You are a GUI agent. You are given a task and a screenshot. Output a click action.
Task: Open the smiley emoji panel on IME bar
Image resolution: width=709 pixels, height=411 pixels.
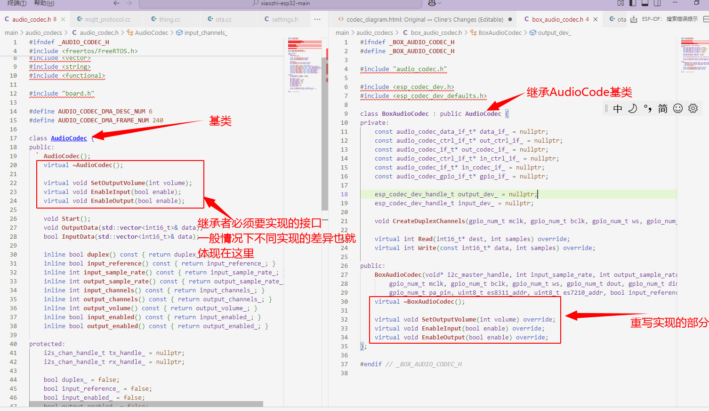678,109
